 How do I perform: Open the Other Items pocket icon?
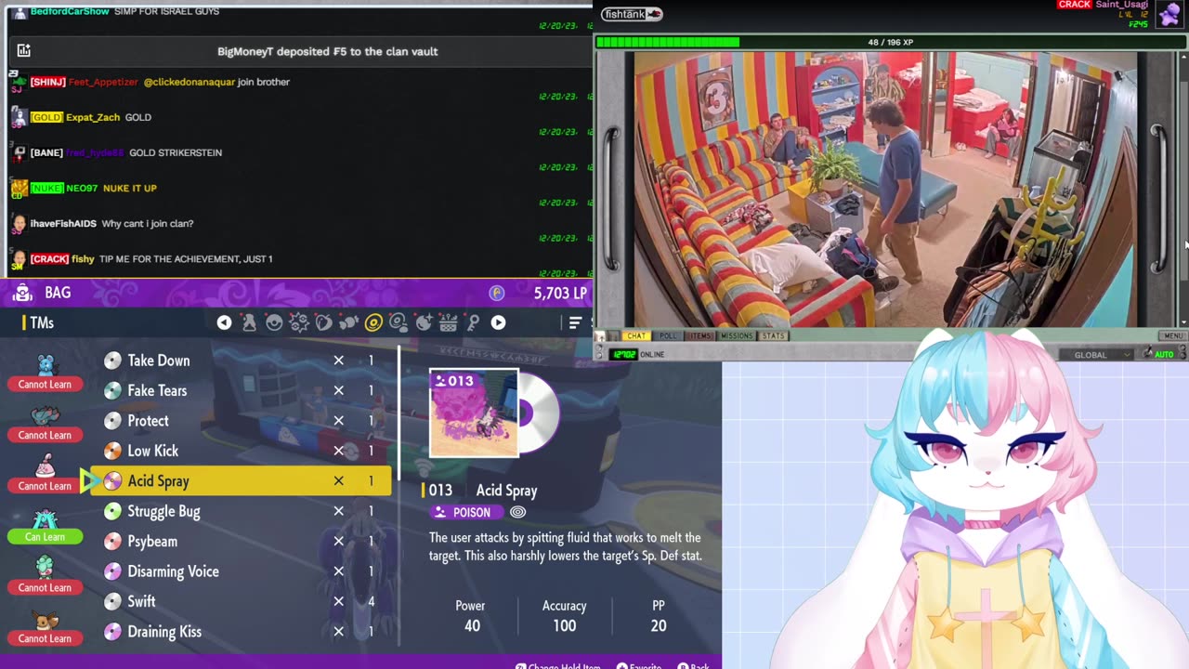tap(348, 322)
